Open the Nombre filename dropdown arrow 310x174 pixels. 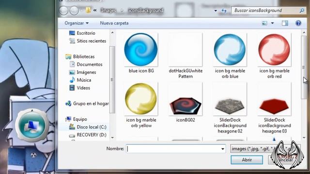[223, 149]
